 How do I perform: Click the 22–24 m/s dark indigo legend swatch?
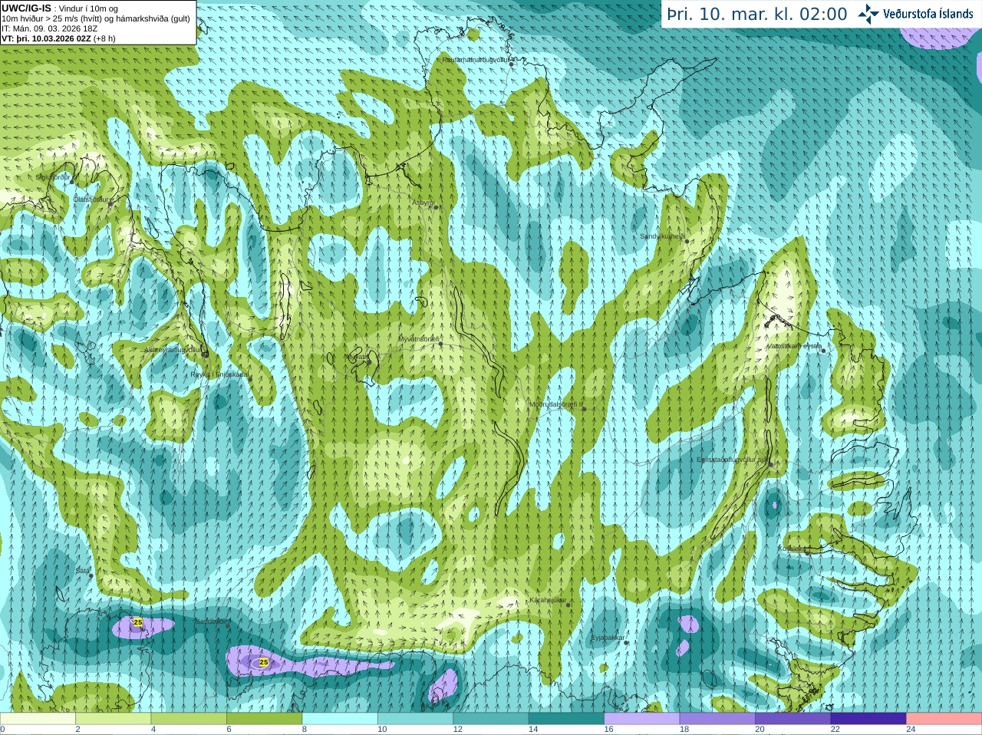click(868, 719)
